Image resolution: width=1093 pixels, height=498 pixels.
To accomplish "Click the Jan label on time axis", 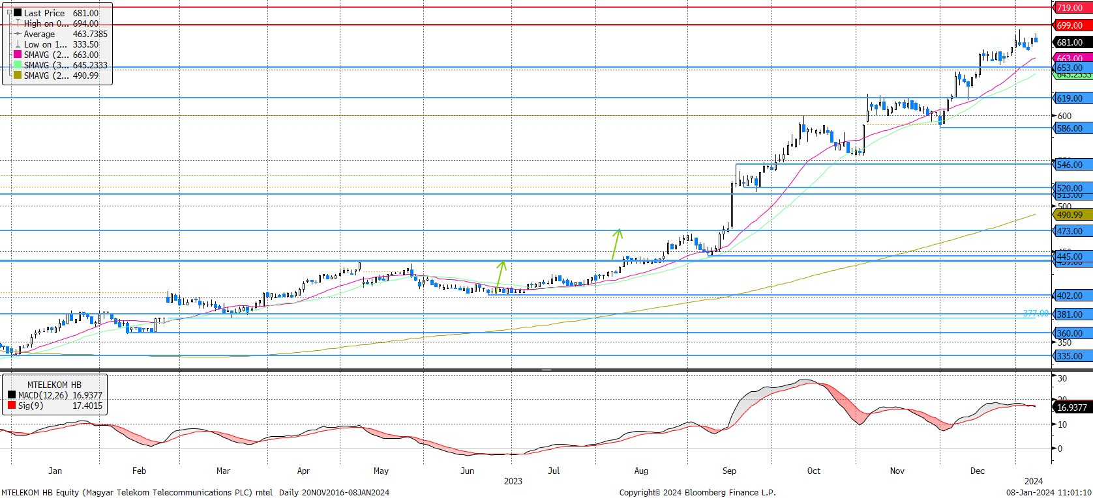I will tap(55, 471).
